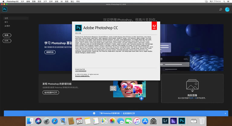Open iTunes music icon in the Dock
The height and width of the screenshot is (126, 232).
click(137, 121)
